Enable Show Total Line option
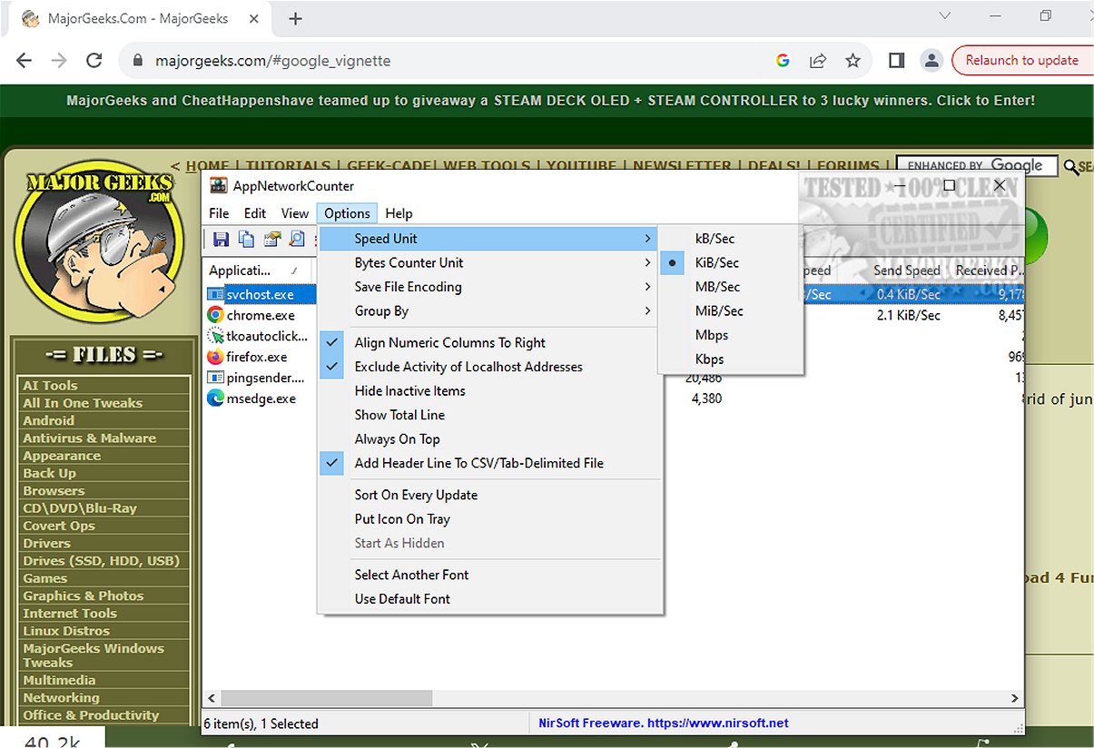 (490, 415)
